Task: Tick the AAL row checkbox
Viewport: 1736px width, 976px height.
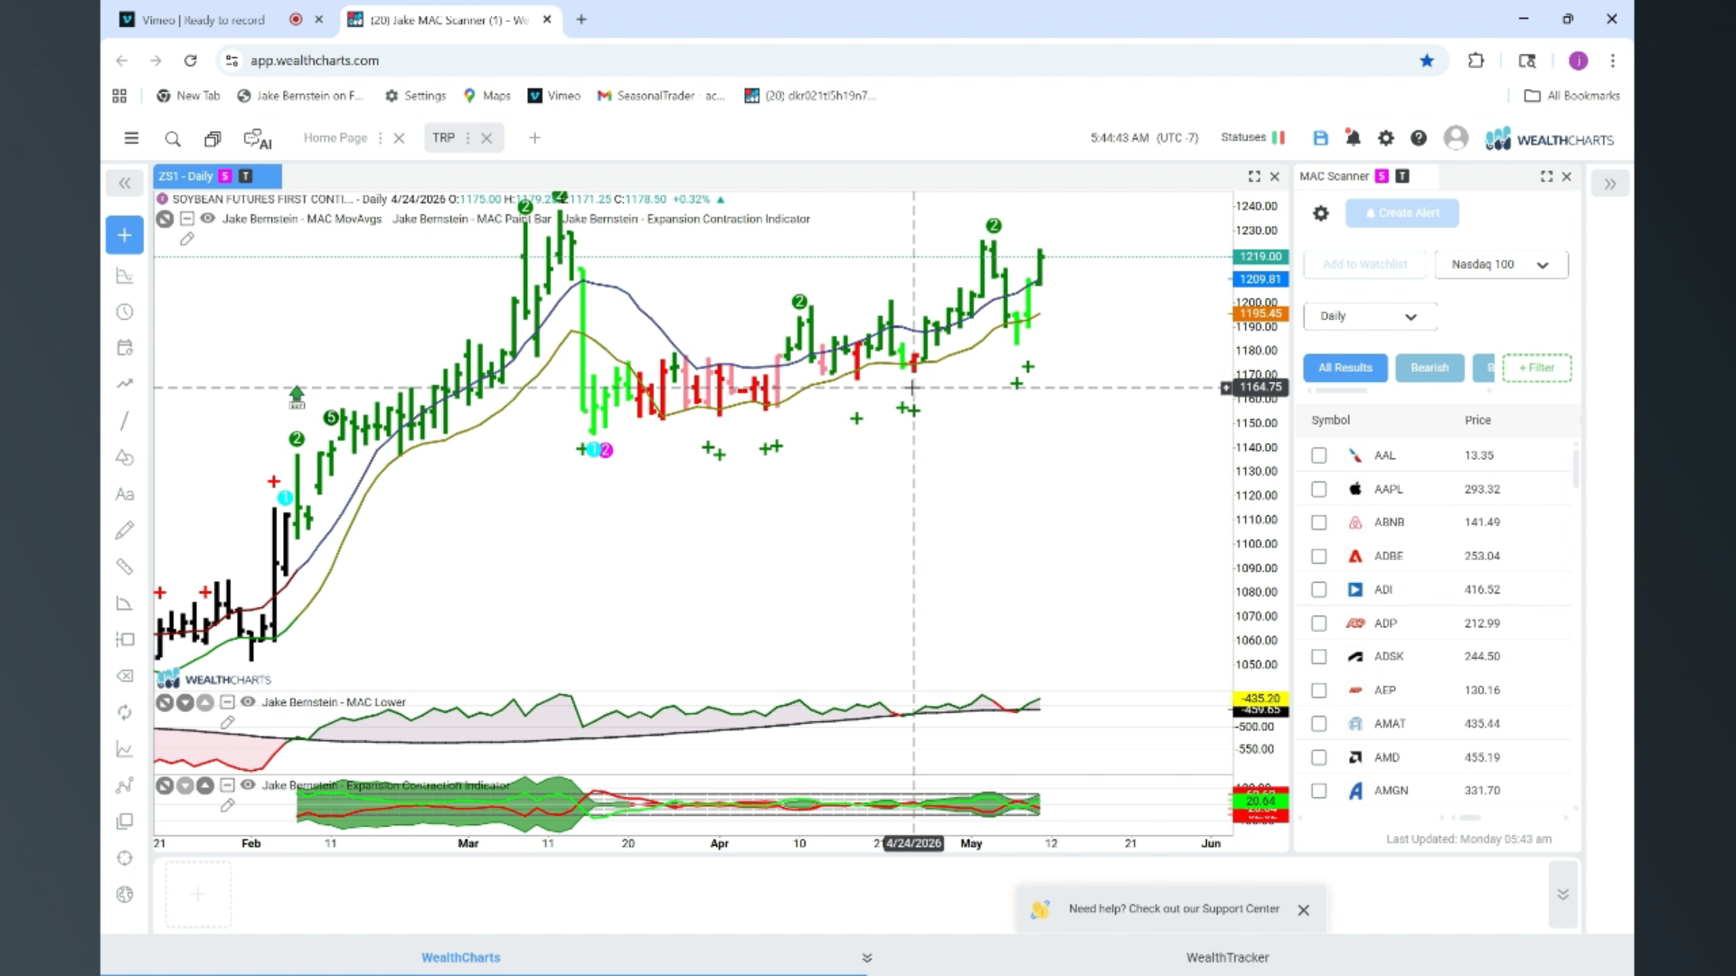Action: (1319, 455)
